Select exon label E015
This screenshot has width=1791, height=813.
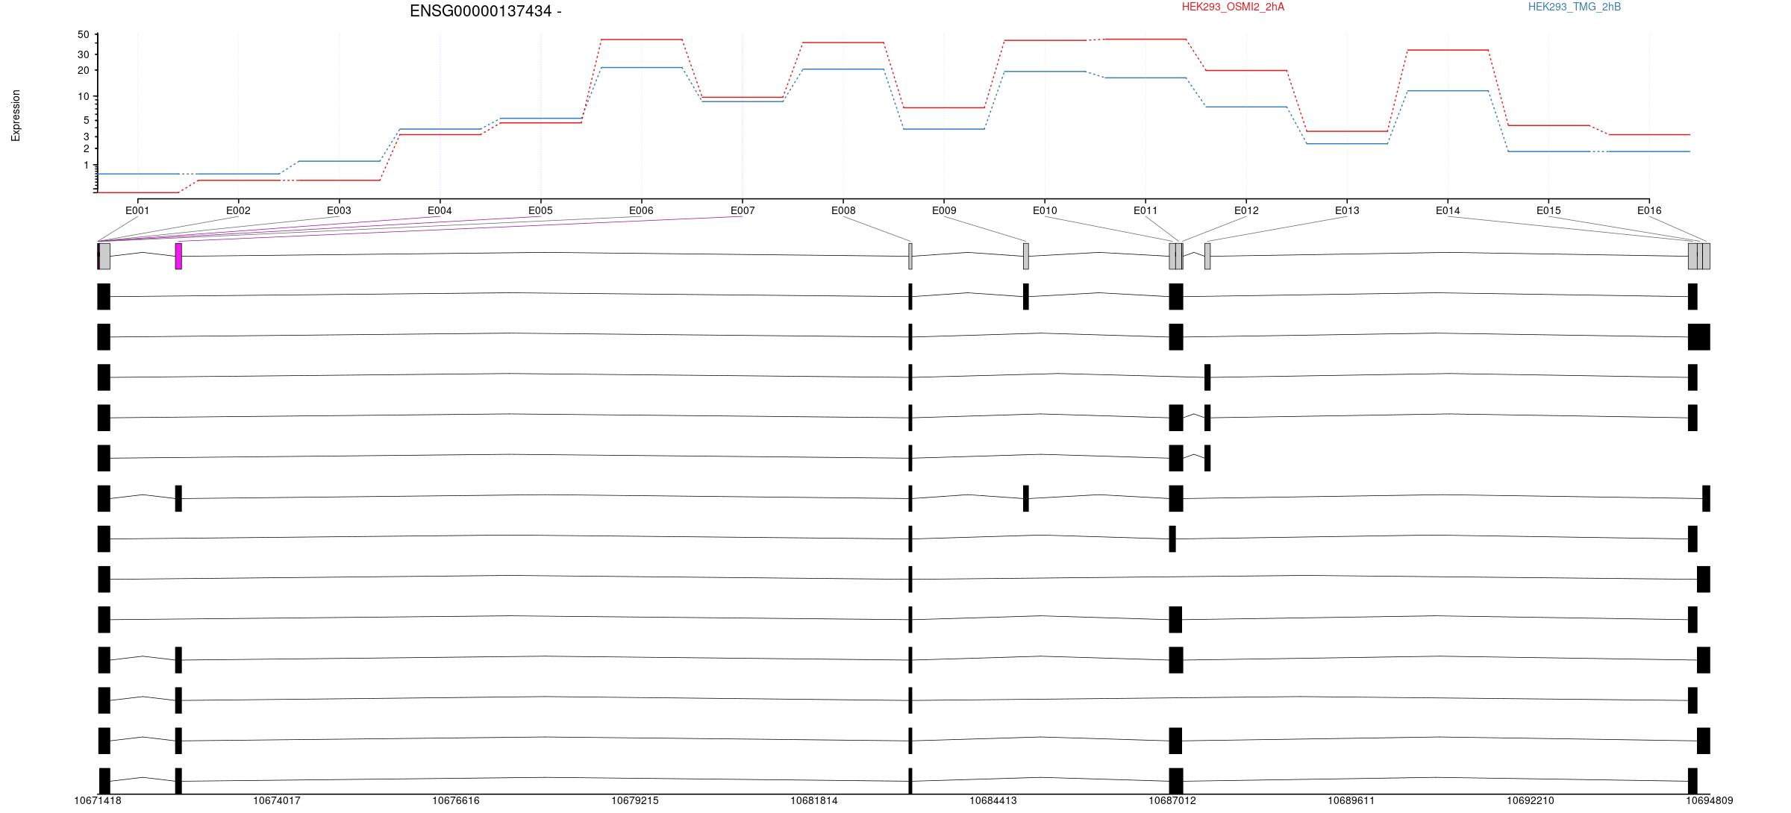tap(1548, 210)
